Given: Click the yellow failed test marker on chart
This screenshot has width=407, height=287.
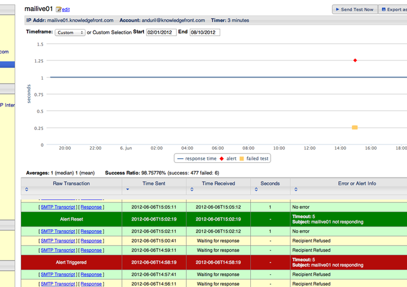Looking at the screenshot, I should (x=354, y=127).
